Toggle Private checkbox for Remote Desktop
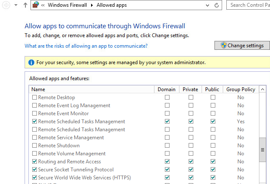 tap(191, 97)
